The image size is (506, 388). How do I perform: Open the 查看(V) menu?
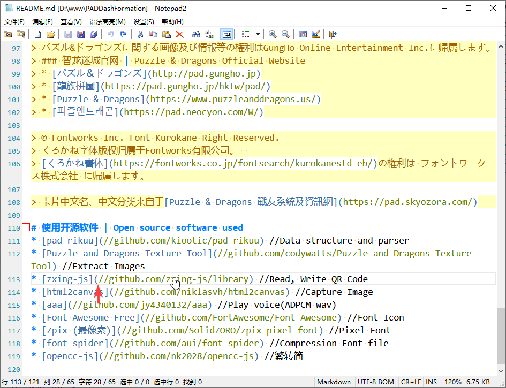click(71, 21)
